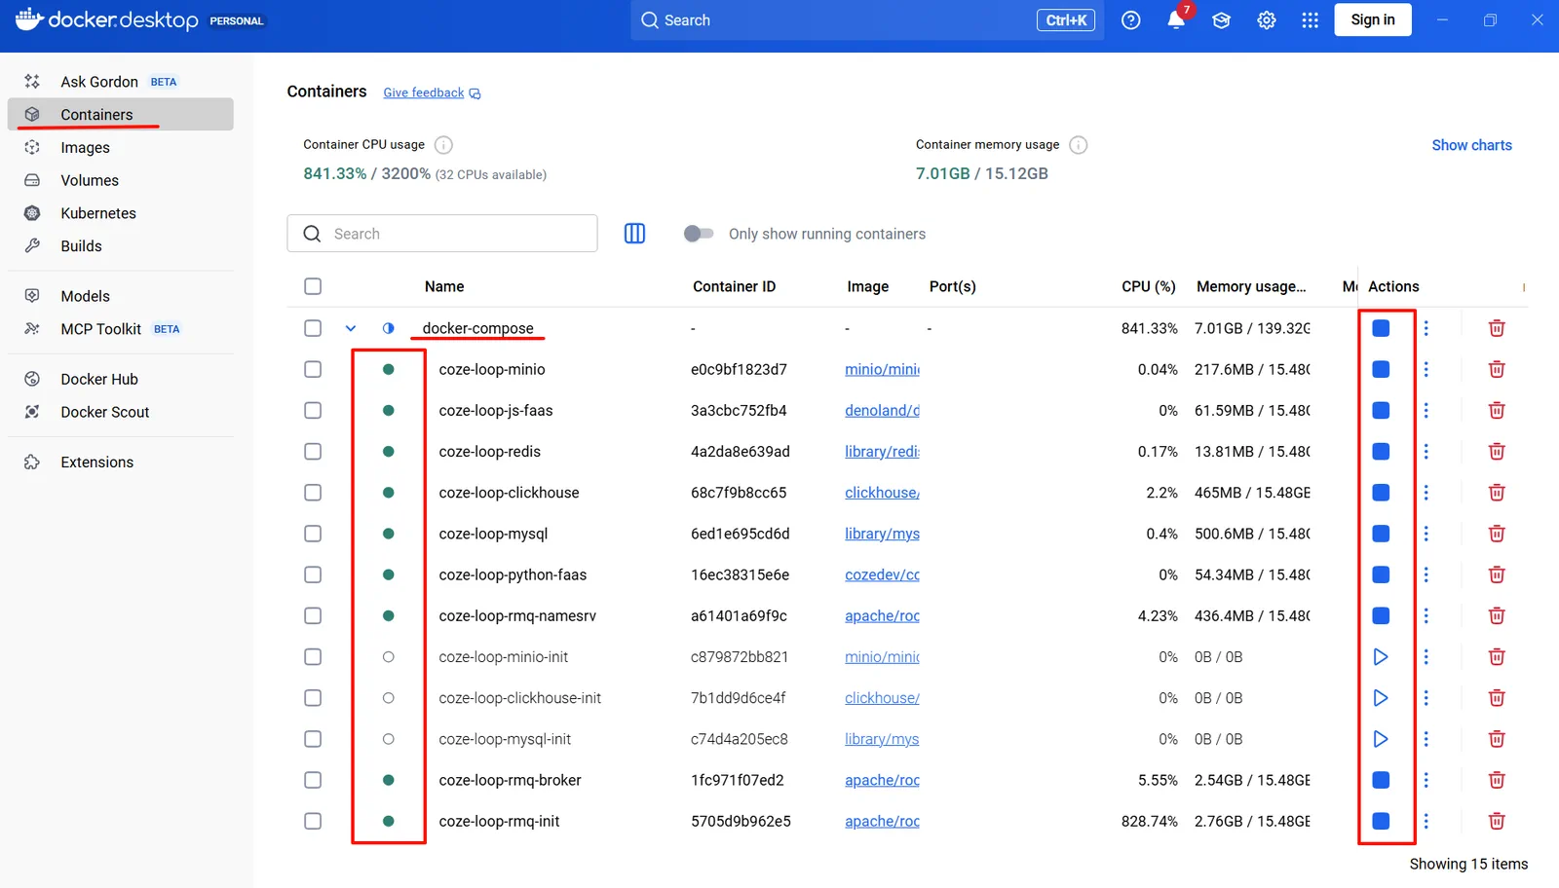Delete the coze-loop-minio-init container
This screenshot has width=1559, height=888.
(x=1497, y=657)
